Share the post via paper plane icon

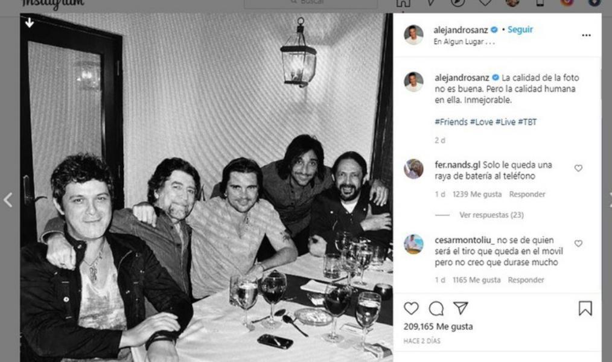[x=461, y=308]
